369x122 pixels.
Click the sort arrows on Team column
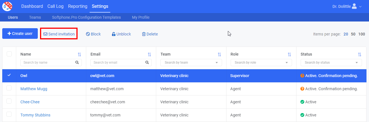219,54
